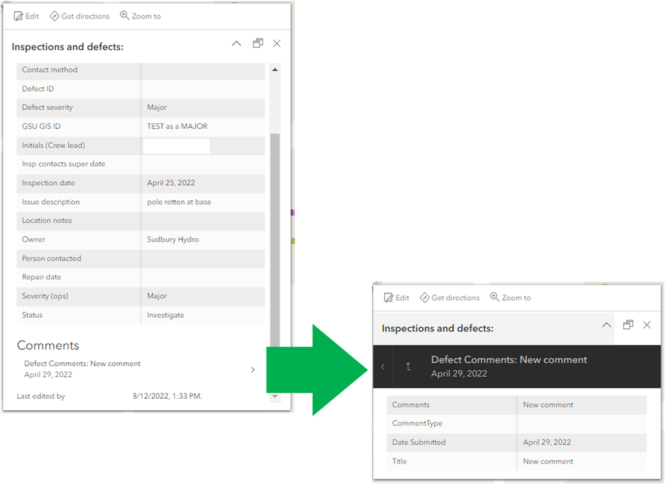Click the dark Defect Comments header title
The image size is (665, 484).
click(509, 360)
